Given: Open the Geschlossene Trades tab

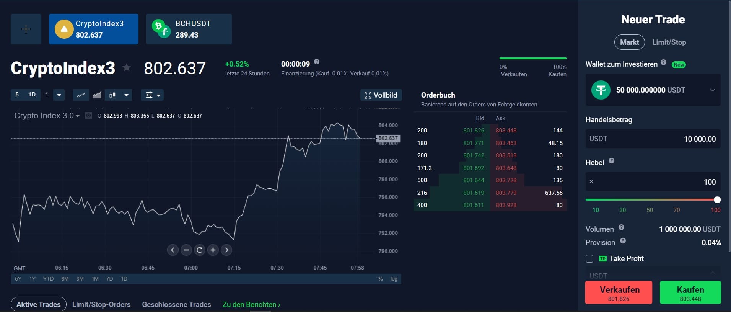Looking at the screenshot, I should [x=176, y=304].
